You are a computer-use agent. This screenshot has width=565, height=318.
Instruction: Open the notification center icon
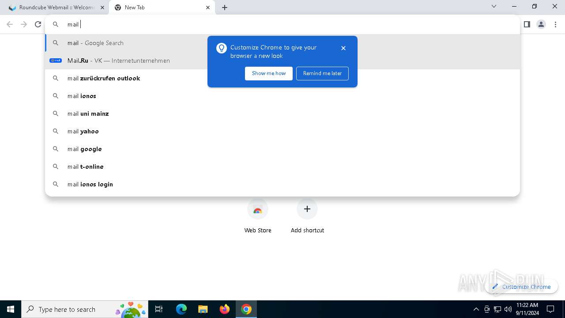(x=550, y=309)
